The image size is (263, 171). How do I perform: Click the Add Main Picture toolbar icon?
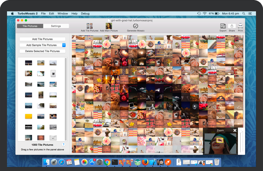109,26
